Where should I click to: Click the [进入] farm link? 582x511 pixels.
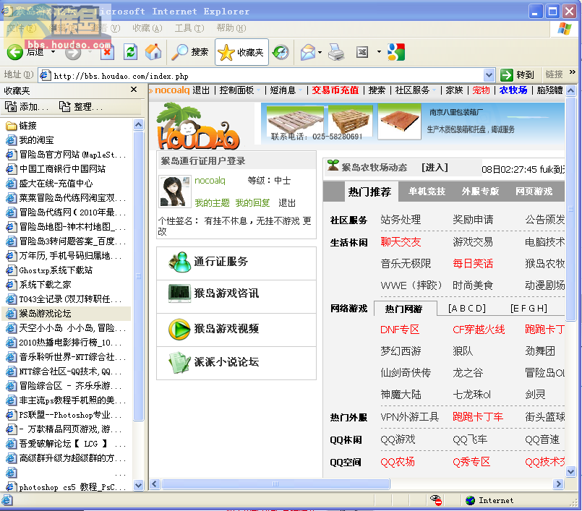pyautogui.click(x=435, y=168)
